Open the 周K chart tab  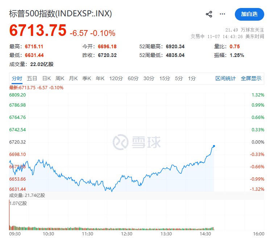point(60,78)
